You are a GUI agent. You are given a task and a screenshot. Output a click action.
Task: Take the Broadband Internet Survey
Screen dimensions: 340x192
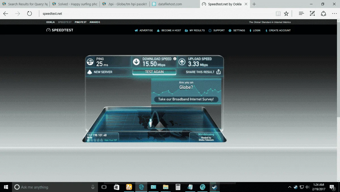tap(186, 99)
